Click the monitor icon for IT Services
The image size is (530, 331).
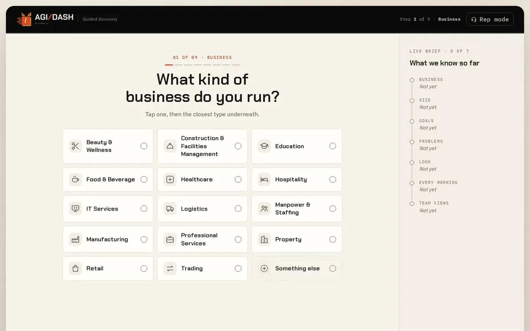coord(76,209)
